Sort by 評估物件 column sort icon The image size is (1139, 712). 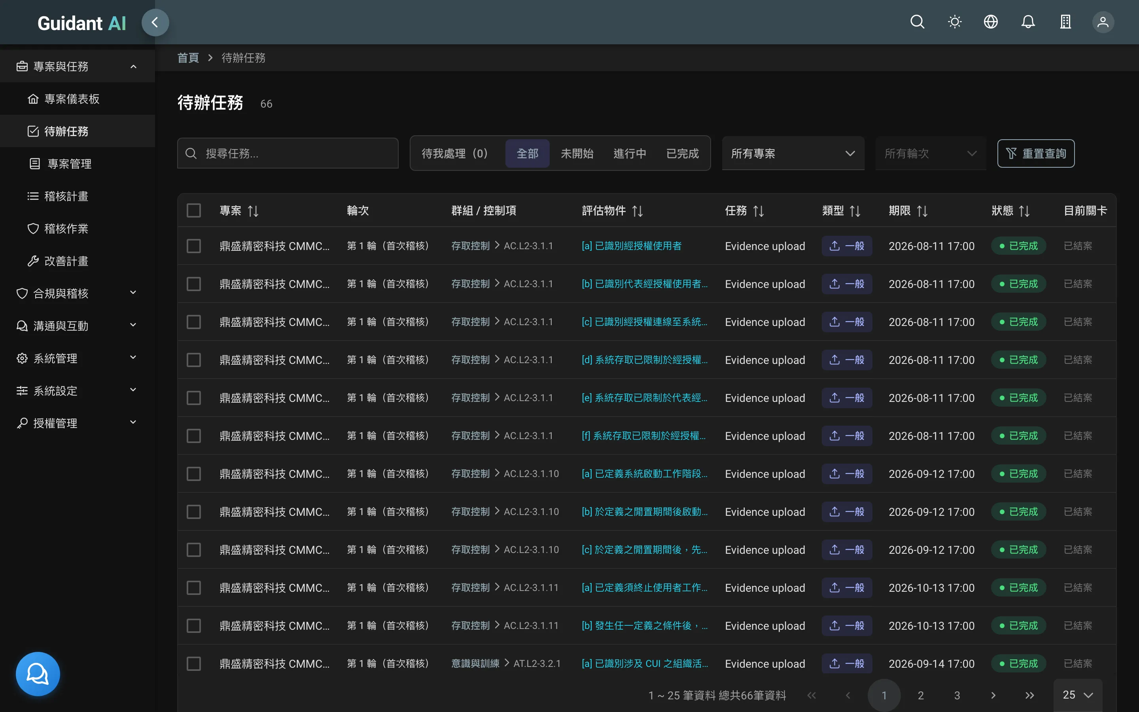pos(638,211)
